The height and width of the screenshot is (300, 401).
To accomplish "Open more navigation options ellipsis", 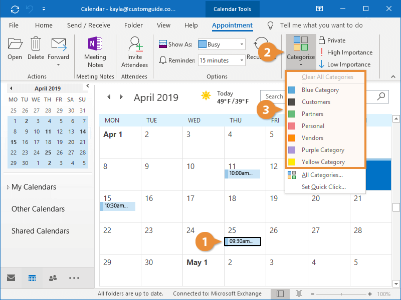I will click(74, 278).
